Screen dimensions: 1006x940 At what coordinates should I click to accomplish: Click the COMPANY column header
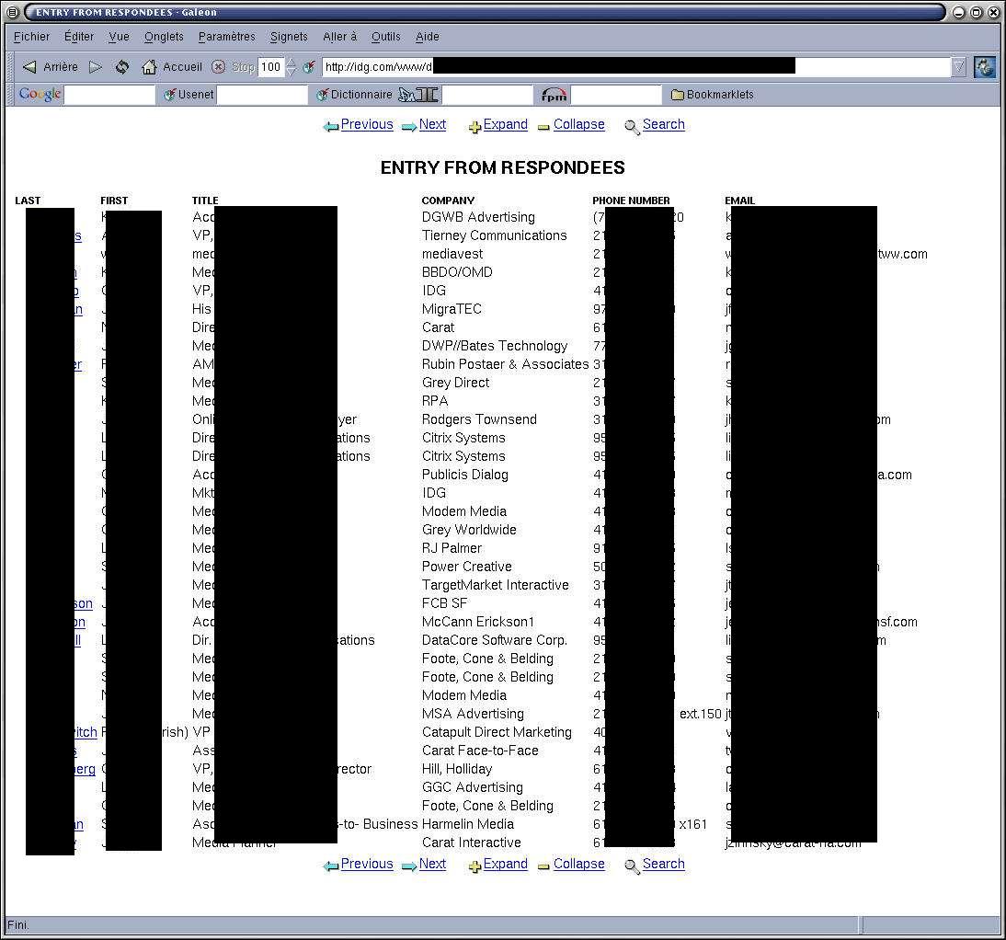tap(448, 201)
